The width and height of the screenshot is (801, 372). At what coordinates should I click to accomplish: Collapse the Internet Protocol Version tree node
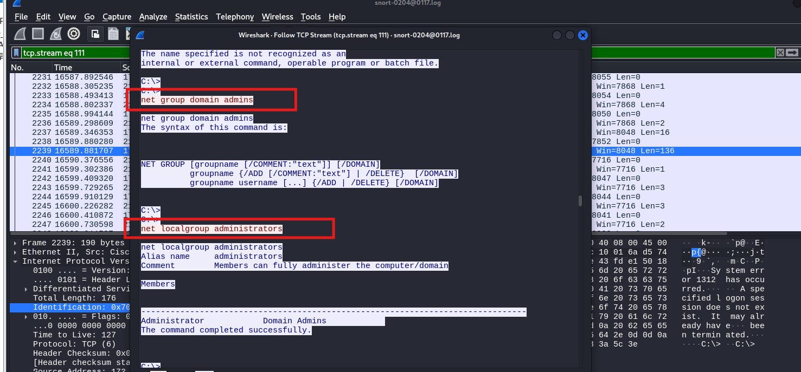(15, 262)
